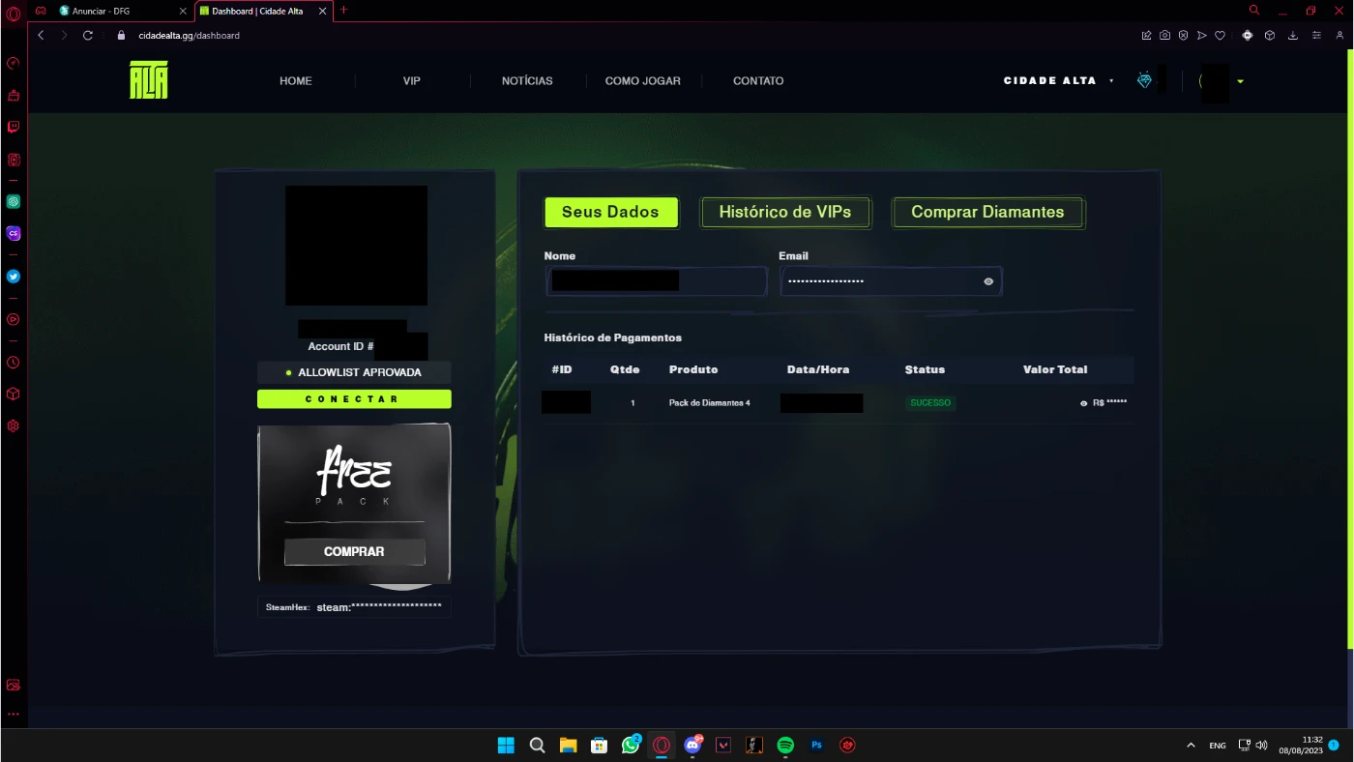Click the SteamHex value text
The image size is (1354, 762).
379,607
